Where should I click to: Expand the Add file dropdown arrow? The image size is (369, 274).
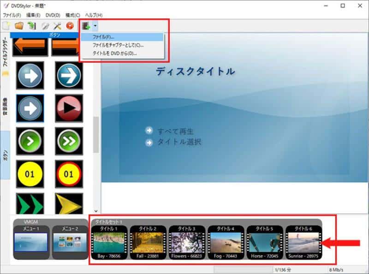coord(95,26)
